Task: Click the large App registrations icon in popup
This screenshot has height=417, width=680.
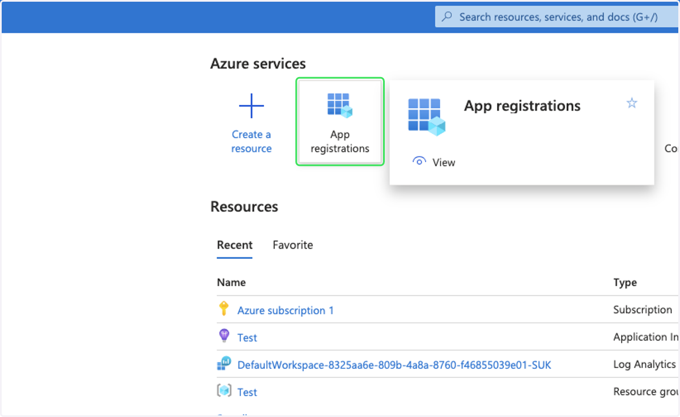Action: click(x=427, y=117)
